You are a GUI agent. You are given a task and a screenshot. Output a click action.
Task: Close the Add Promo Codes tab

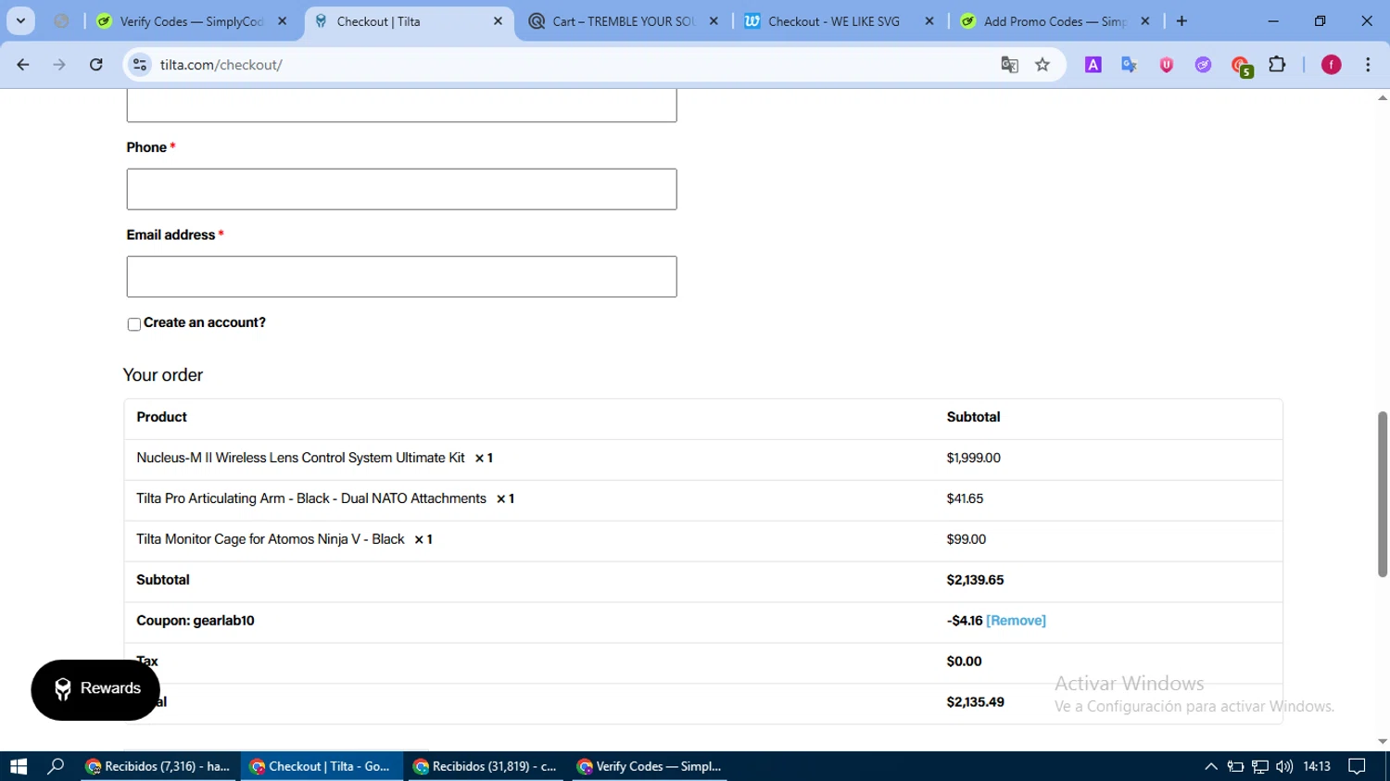[1145, 20]
